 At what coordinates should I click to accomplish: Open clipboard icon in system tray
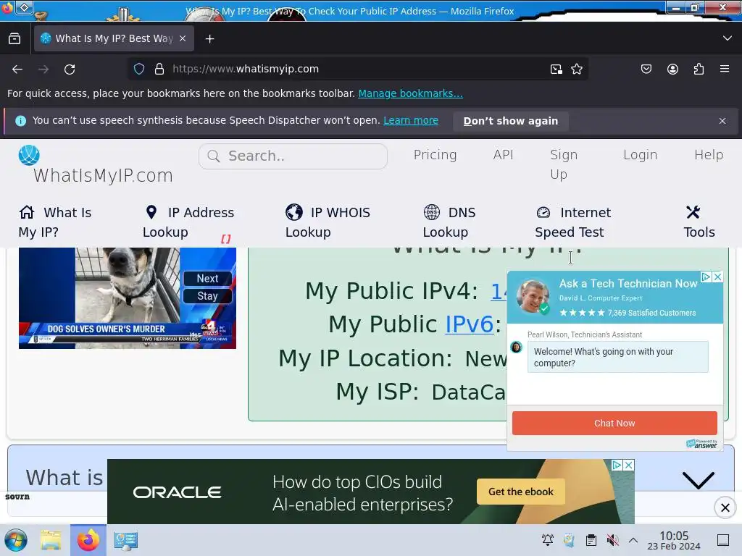(591, 540)
